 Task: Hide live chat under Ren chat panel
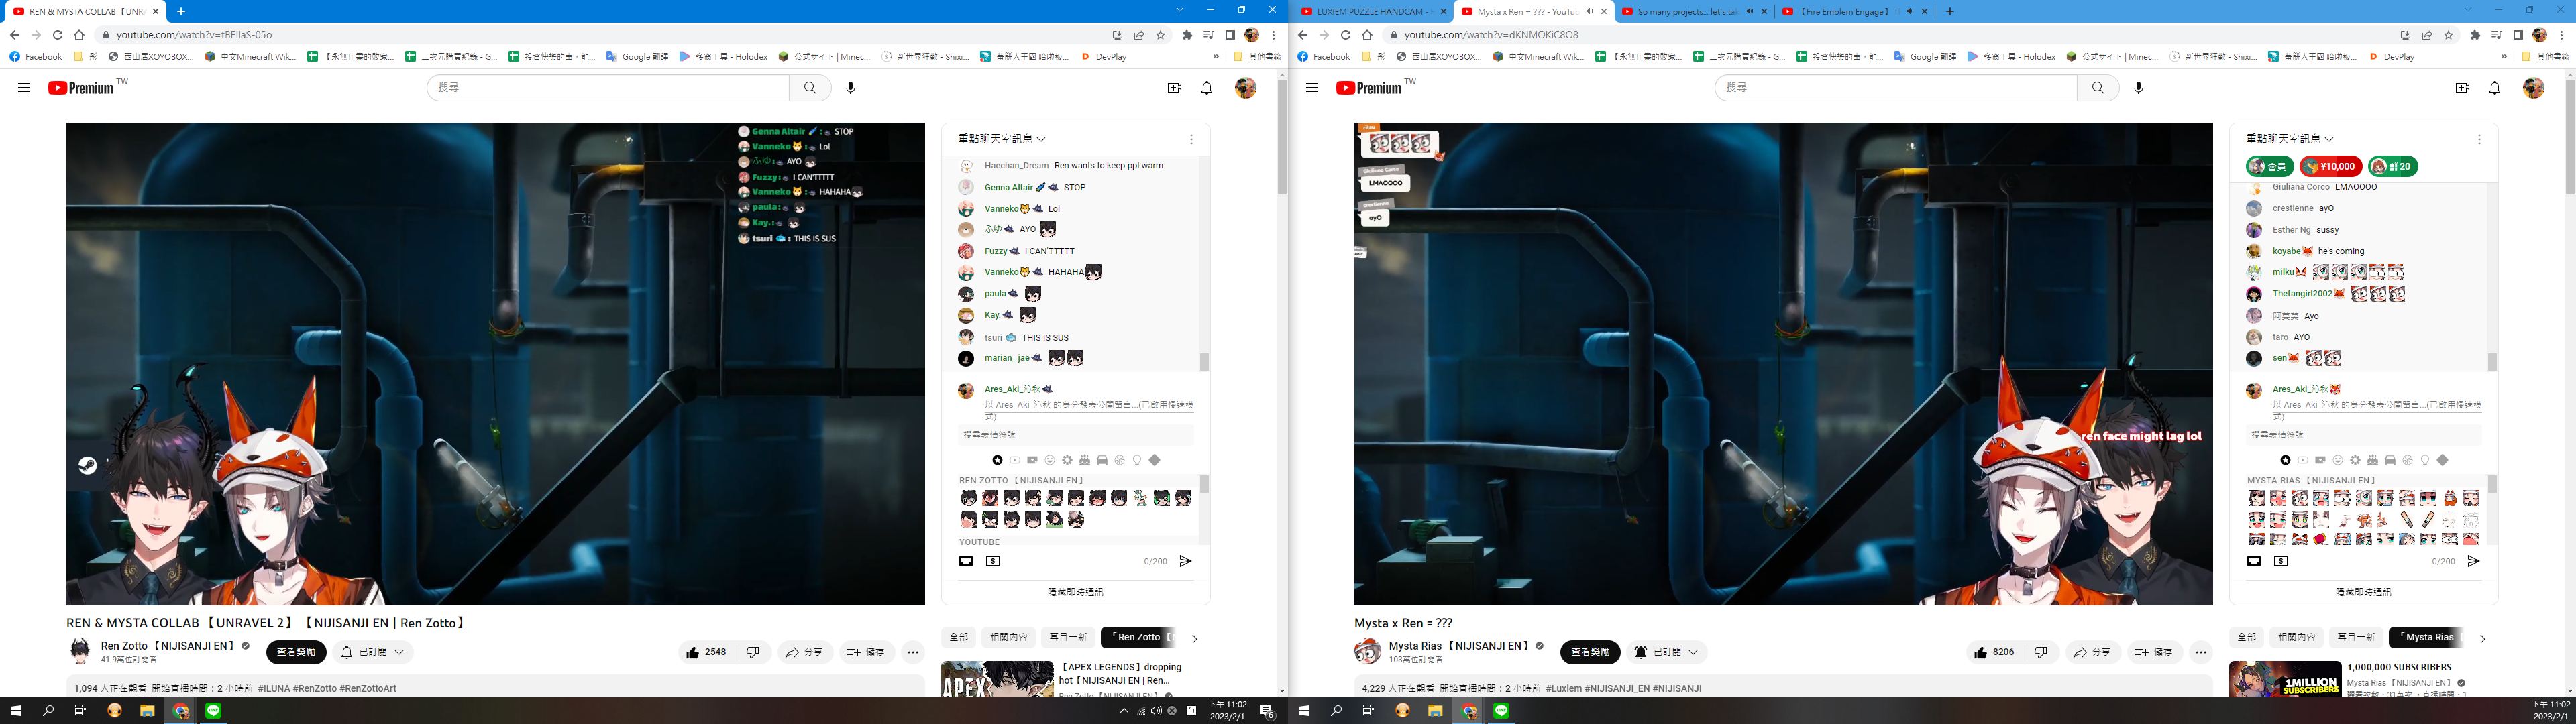tap(1075, 592)
